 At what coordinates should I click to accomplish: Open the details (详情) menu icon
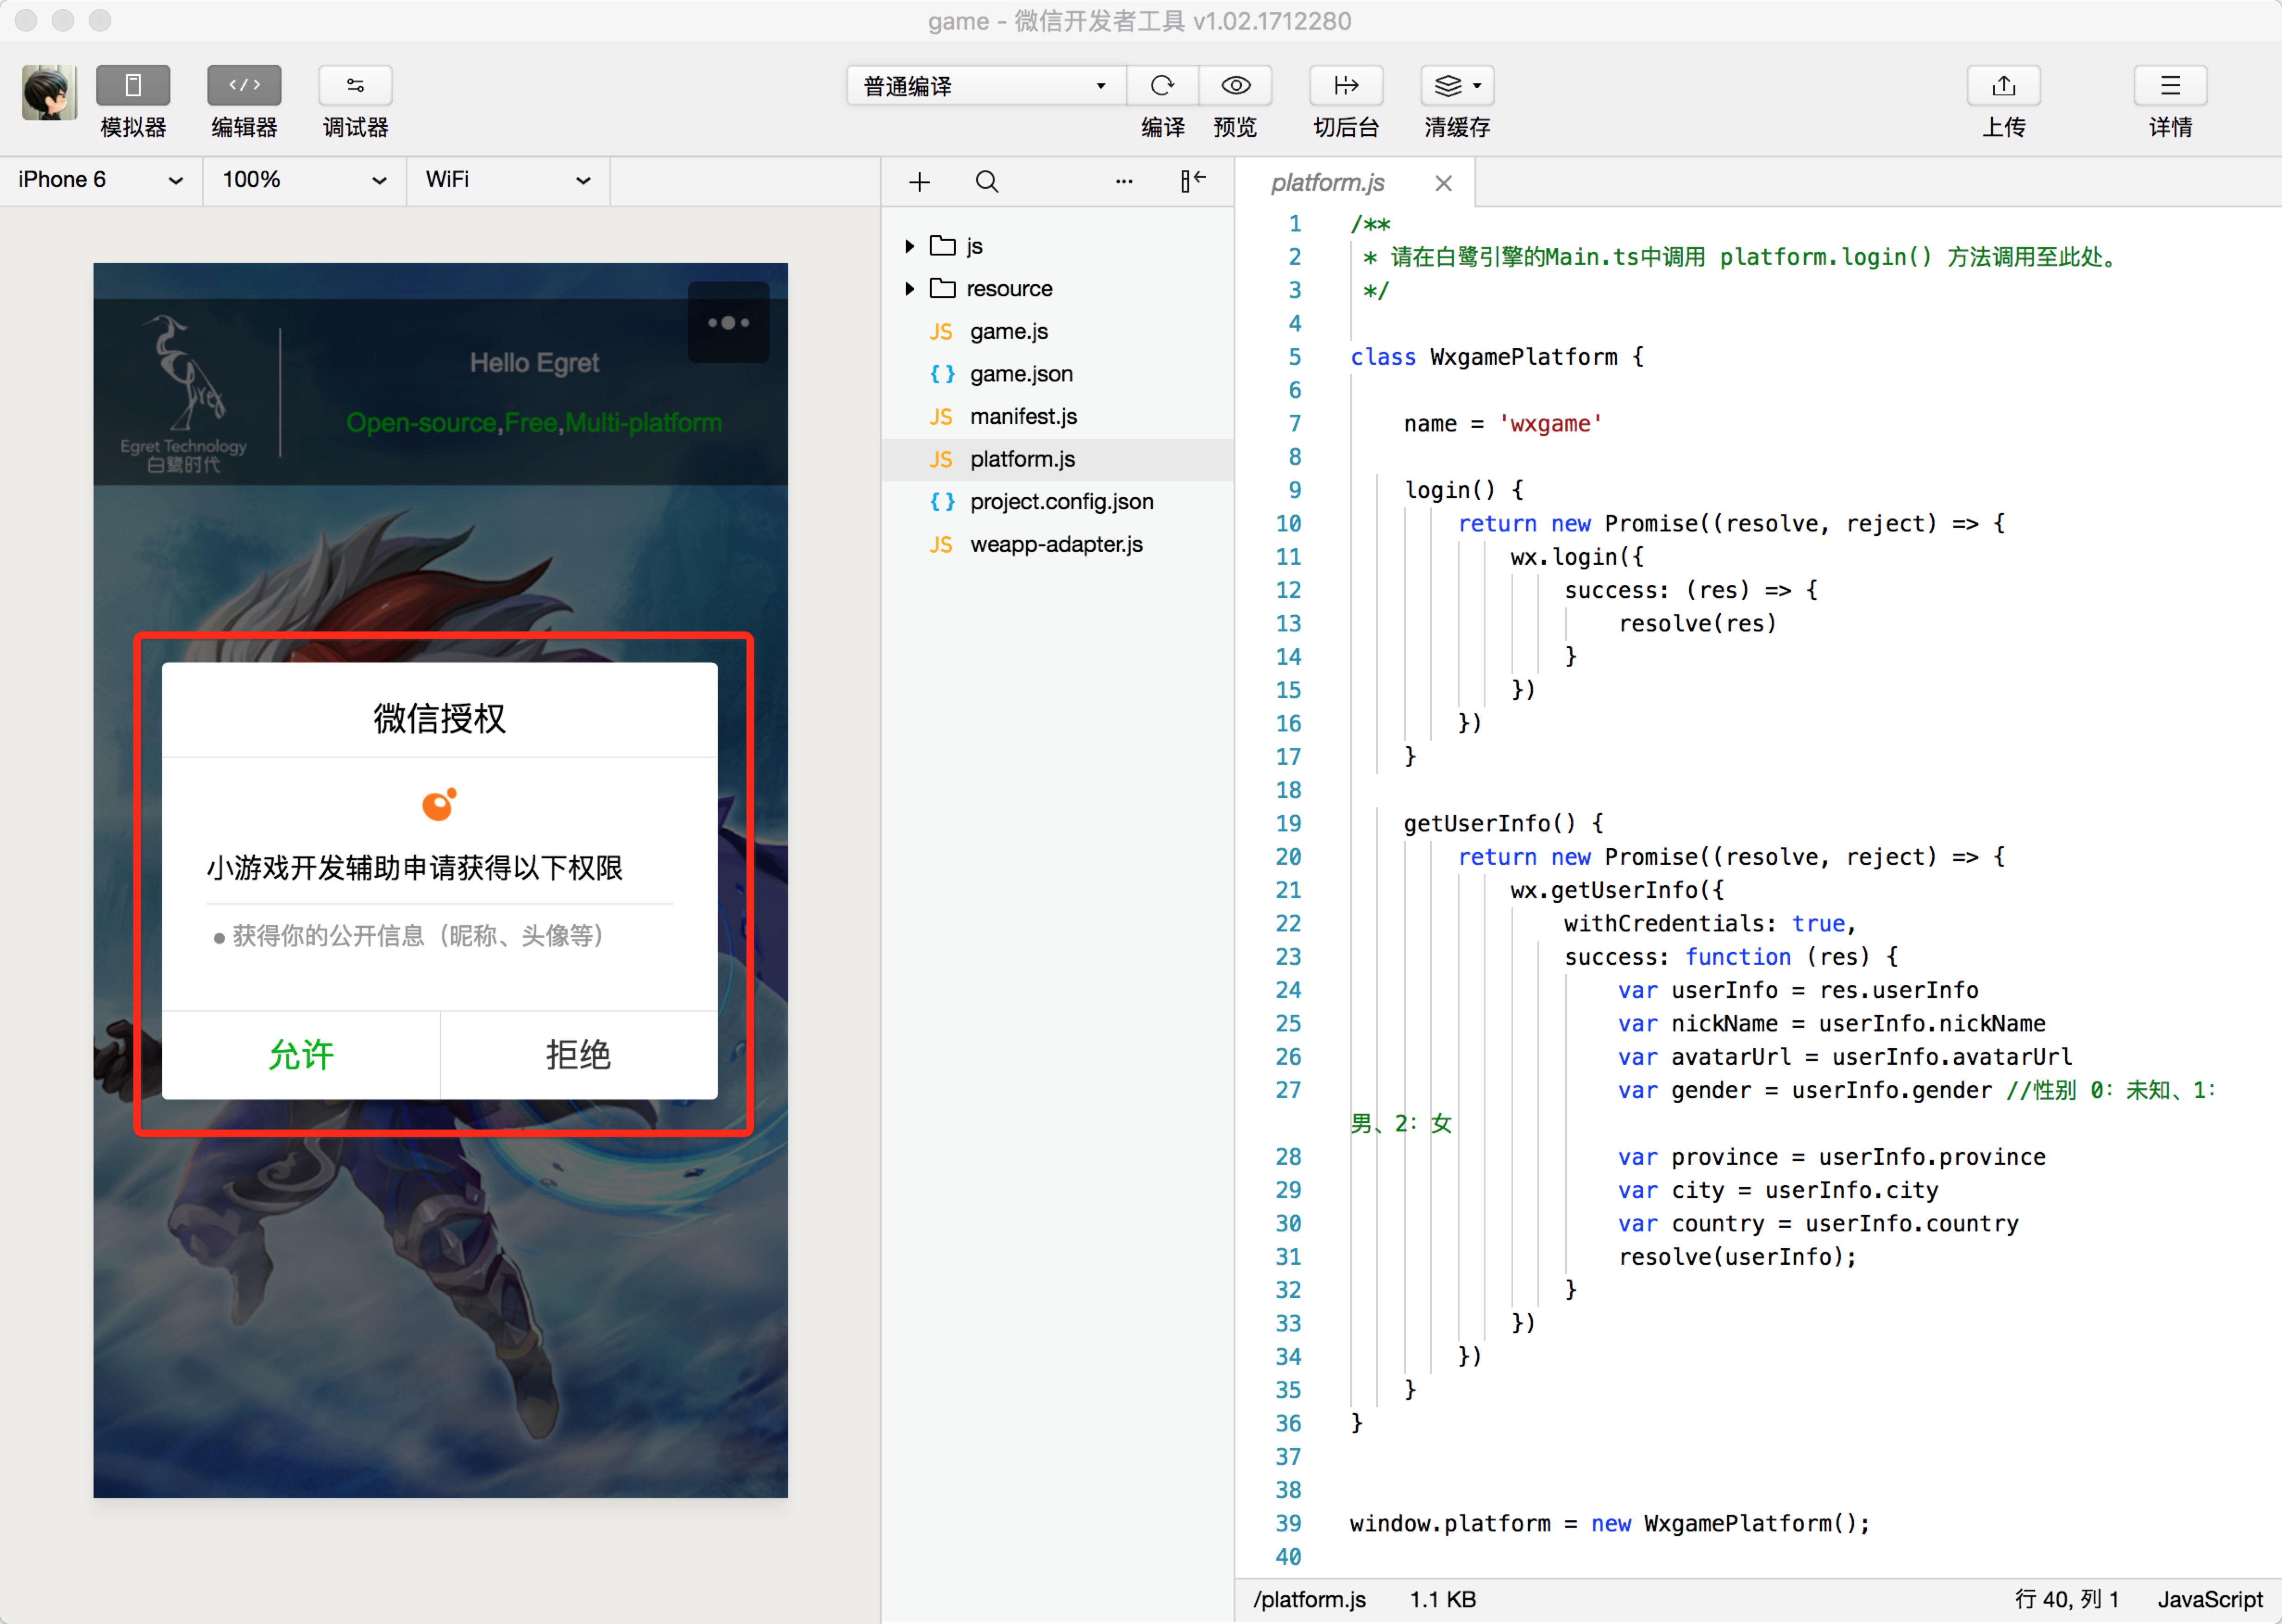point(2169,86)
